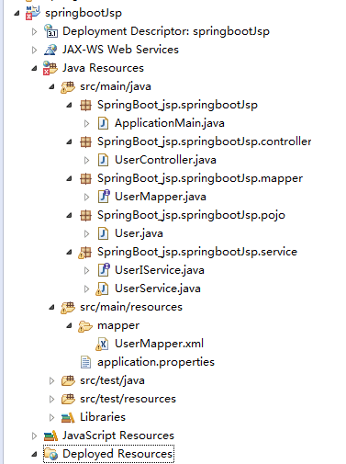Click the Java Resources icon
Image resolution: width=346 pixels, height=464 pixels.
point(50,68)
